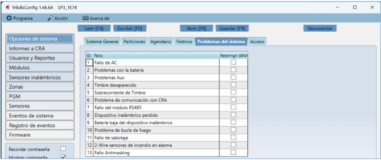Switch to the Sistema General tab

pyautogui.click(x=102, y=42)
